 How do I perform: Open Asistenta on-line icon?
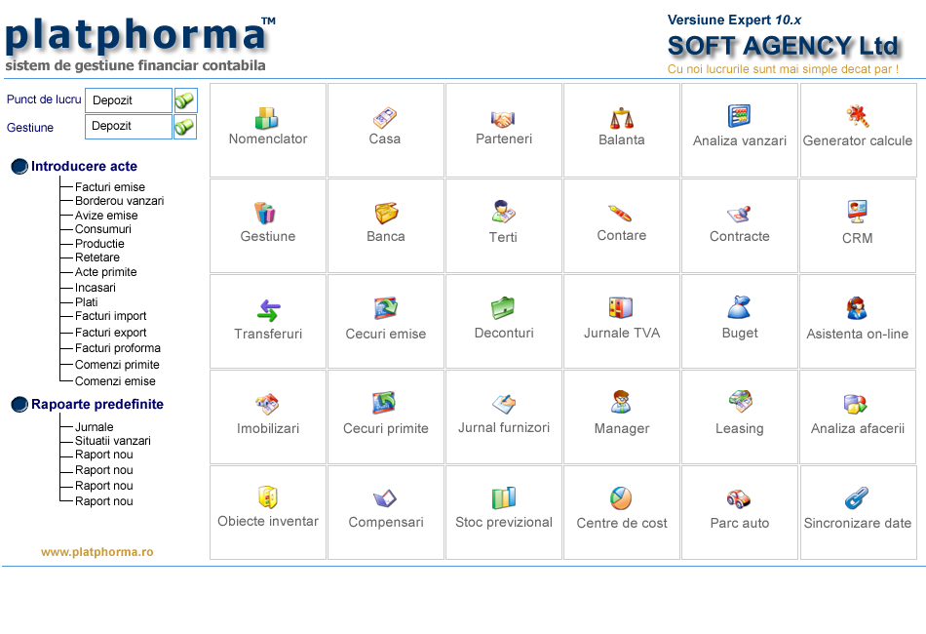coord(857,308)
